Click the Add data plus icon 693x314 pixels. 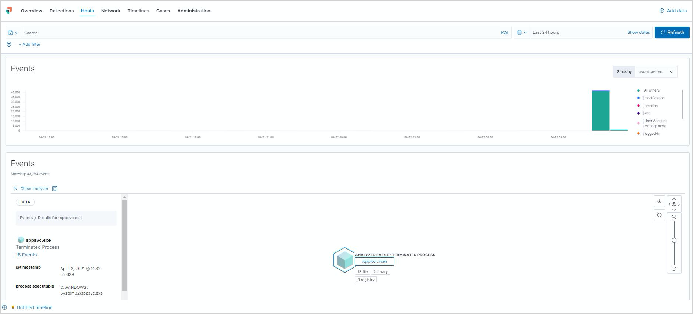[662, 11]
